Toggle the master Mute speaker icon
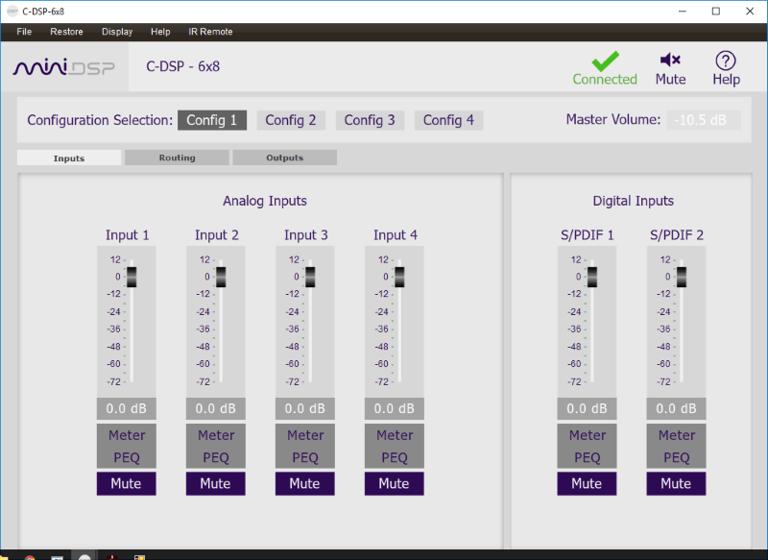Screen dimensions: 768x560 670,60
